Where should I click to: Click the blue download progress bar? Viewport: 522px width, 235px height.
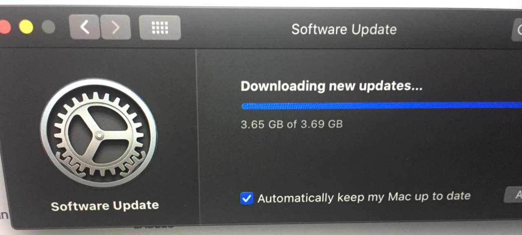coord(382,106)
